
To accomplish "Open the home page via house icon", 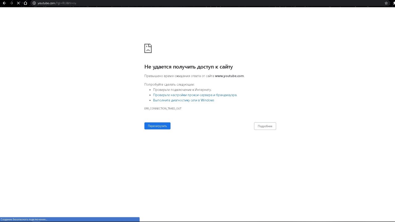I will pyautogui.click(x=26, y=3).
